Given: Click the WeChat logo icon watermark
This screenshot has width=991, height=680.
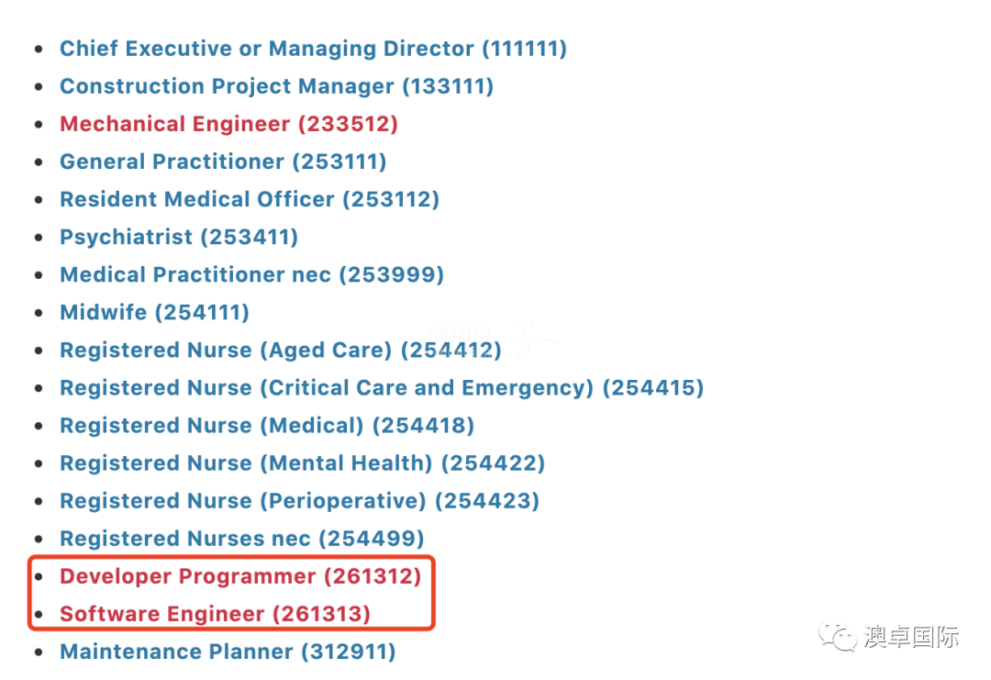Looking at the screenshot, I should pos(838,635).
